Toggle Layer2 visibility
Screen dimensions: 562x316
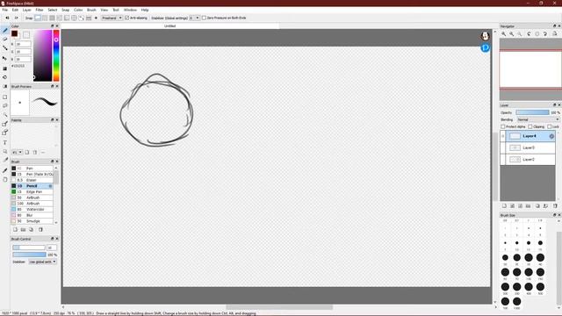[x=503, y=160]
